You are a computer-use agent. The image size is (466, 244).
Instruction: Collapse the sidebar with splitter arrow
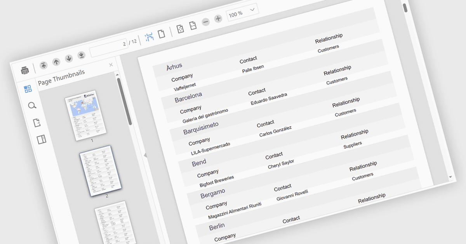click(x=146, y=155)
